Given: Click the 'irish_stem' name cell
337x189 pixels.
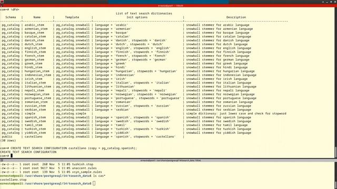Looking at the screenshot, I should pos(33,79).
